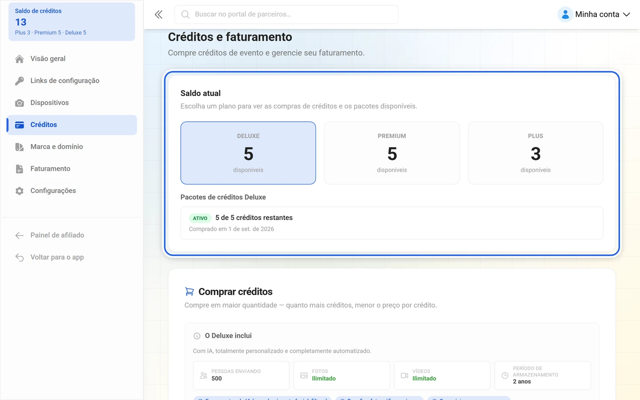Click the ATIVO status badge

pos(200,218)
